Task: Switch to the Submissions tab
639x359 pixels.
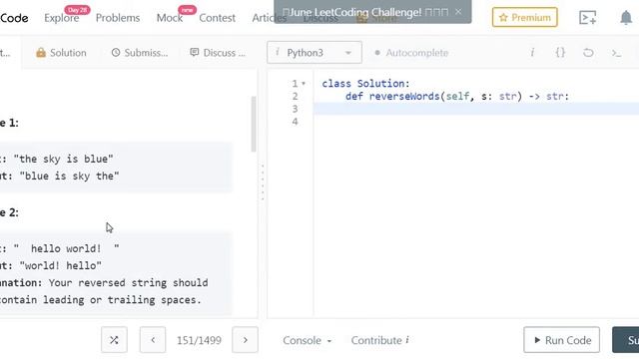Action: [x=140, y=53]
